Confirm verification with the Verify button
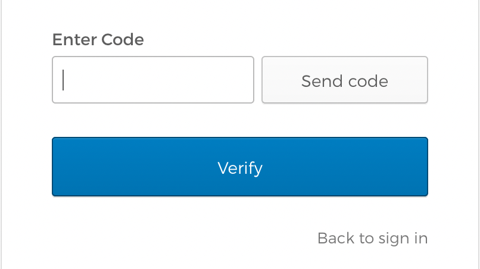This screenshot has height=269, width=480. coord(240,167)
